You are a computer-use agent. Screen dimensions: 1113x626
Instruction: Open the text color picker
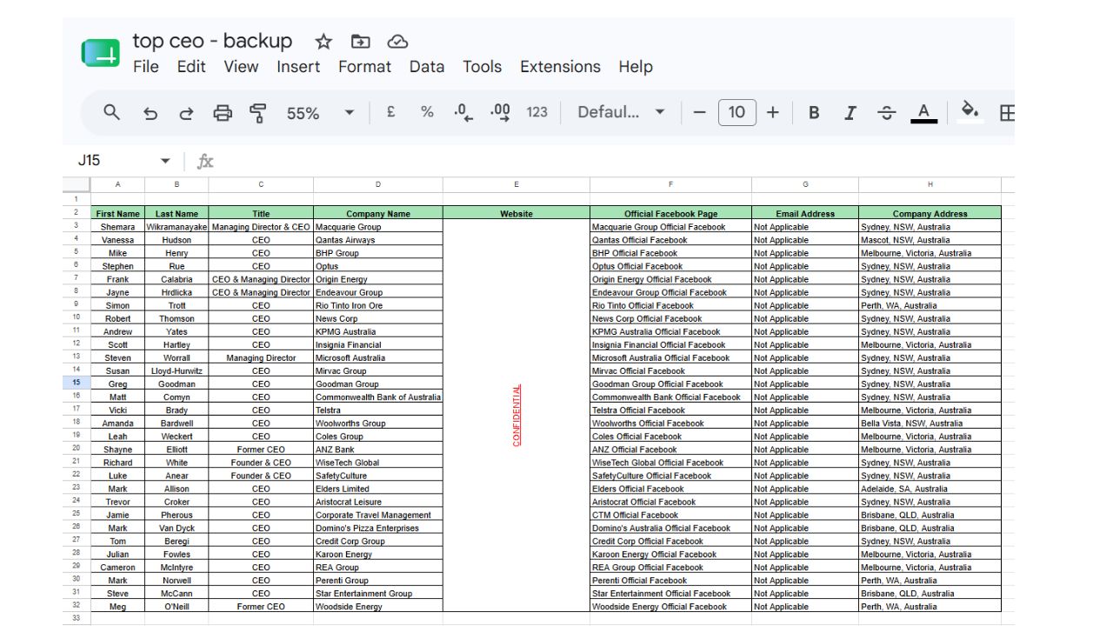(x=923, y=113)
